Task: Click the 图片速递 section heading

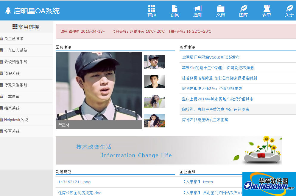Action: point(63,47)
